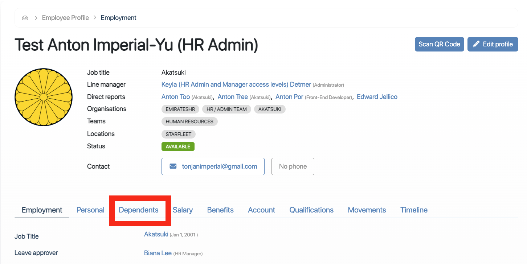527x264 pixels.
Task: Open leave approver Biana Lee link
Action: (158, 253)
